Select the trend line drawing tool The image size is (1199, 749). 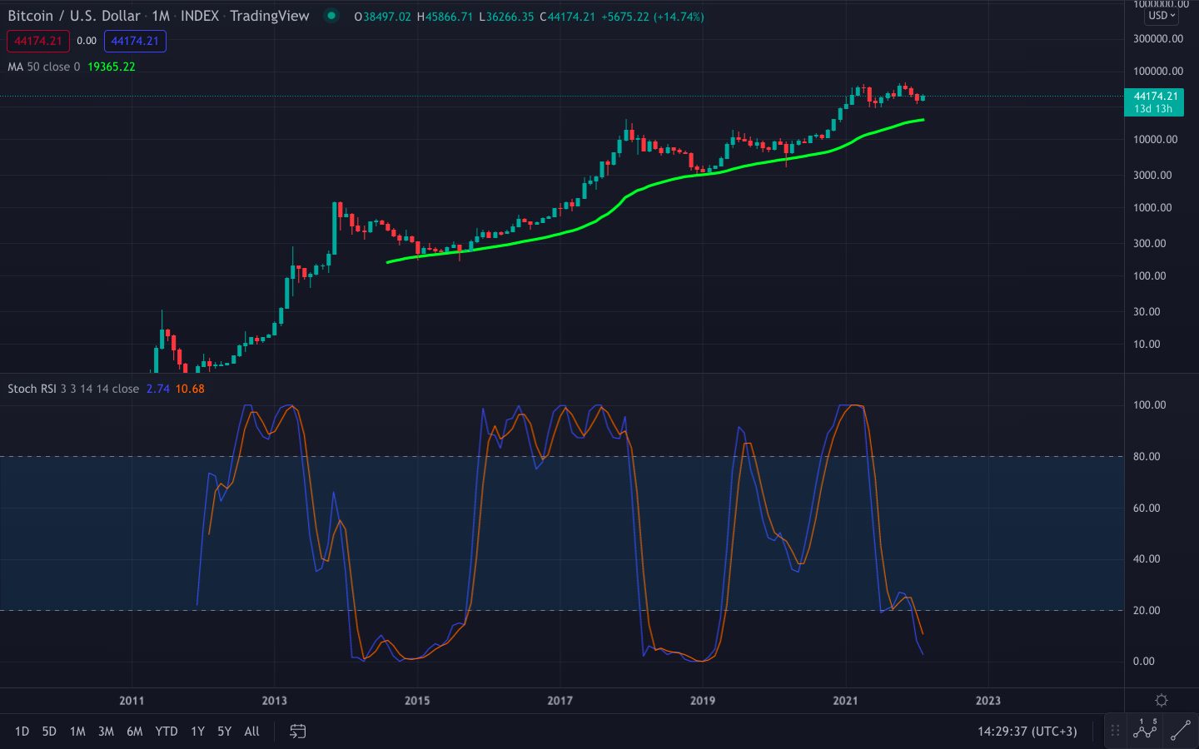click(1181, 731)
